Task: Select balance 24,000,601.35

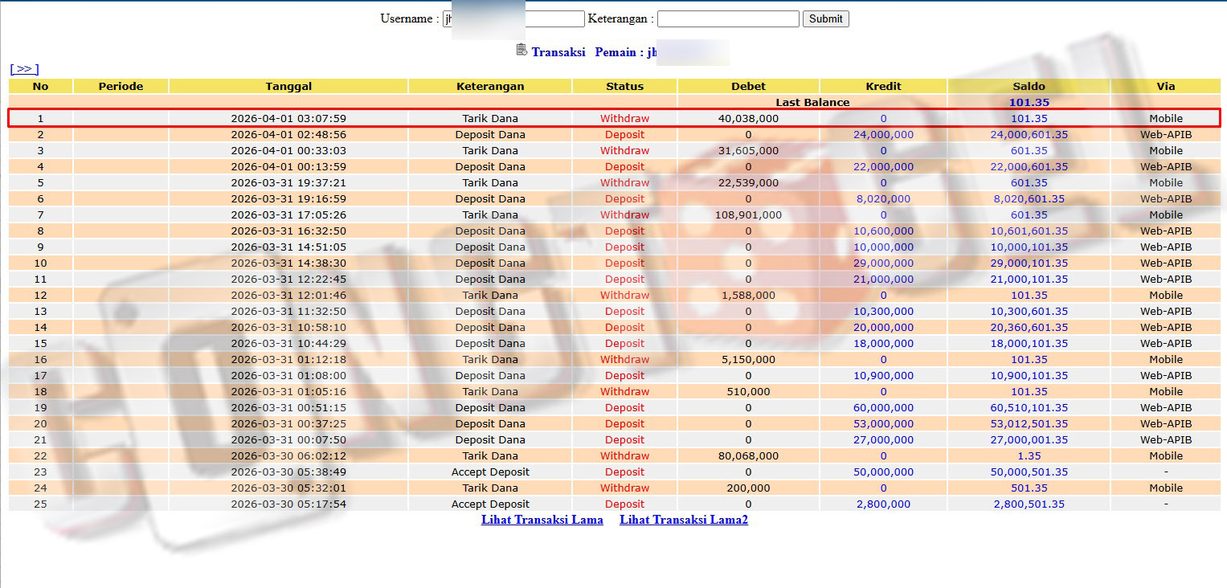Action: 1029,134
